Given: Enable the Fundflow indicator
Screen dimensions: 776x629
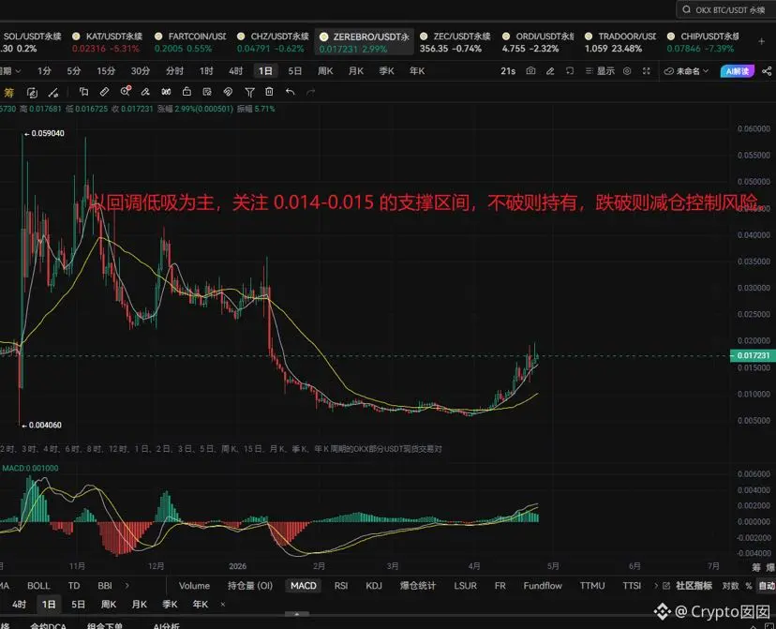Looking at the screenshot, I should (x=543, y=586).
